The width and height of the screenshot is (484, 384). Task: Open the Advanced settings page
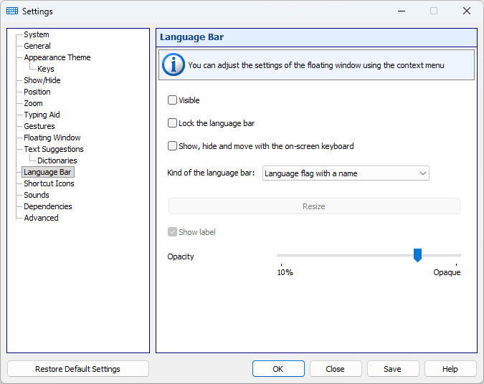click(41, 218)
